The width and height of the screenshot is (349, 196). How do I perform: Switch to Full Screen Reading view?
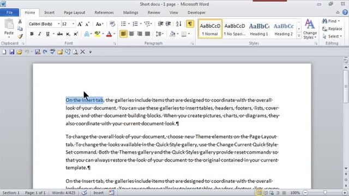click(266, 193)
